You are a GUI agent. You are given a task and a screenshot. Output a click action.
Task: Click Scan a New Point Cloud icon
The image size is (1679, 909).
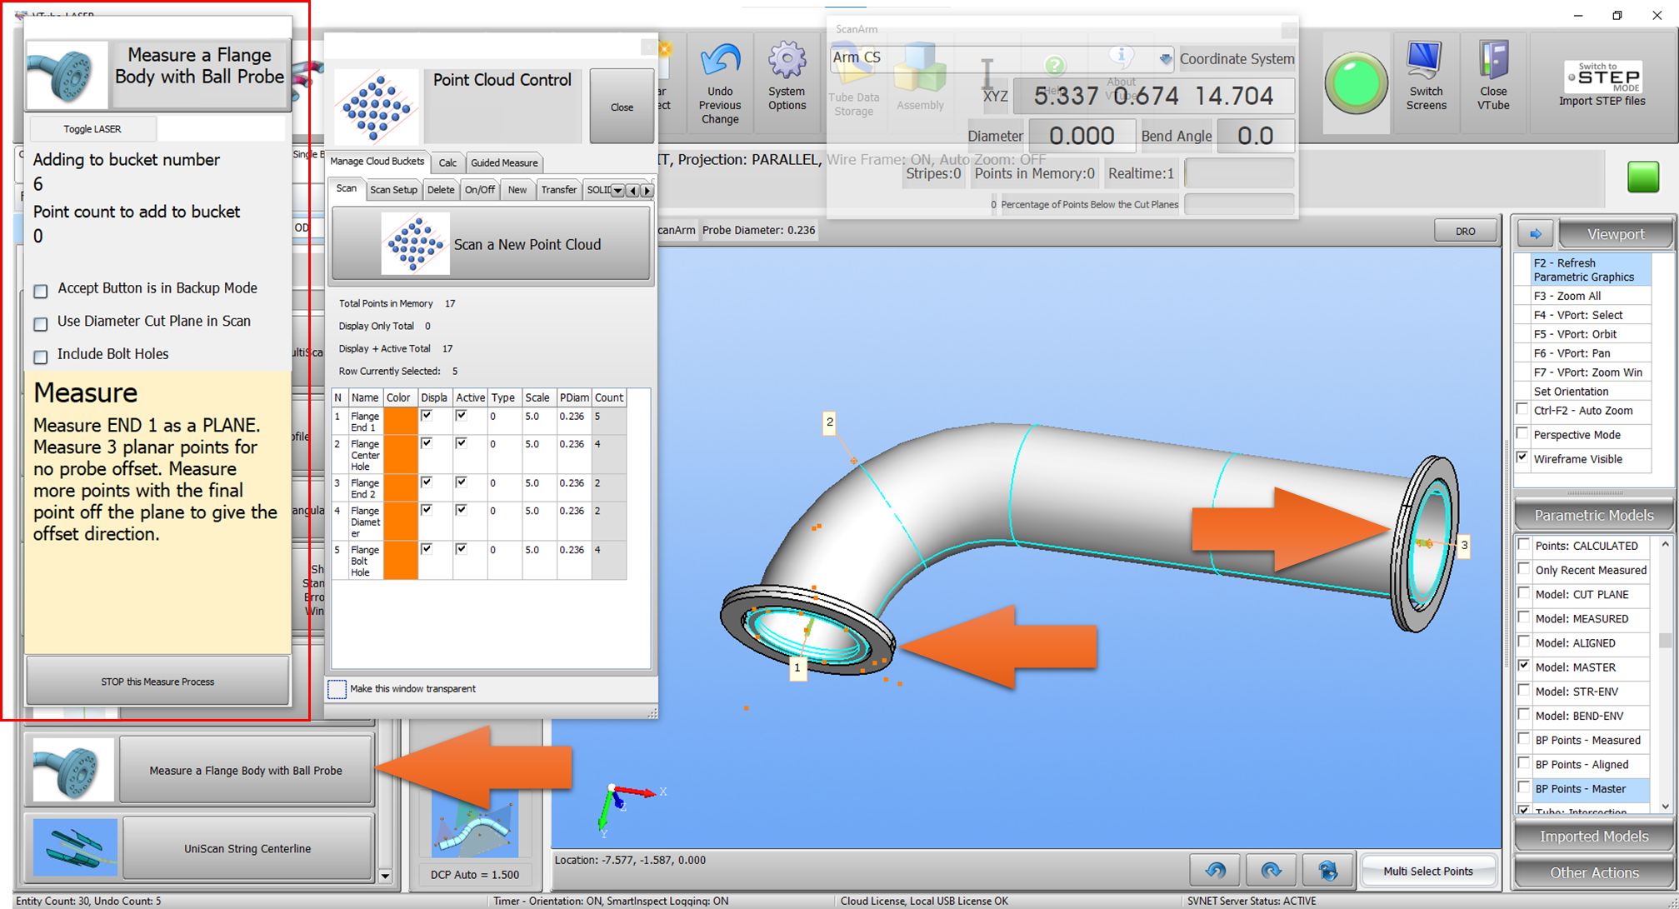(x=415, y=244)
